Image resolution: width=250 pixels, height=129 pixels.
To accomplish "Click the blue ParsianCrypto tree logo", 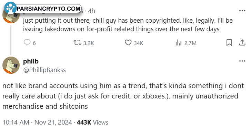I will point(10,8).
